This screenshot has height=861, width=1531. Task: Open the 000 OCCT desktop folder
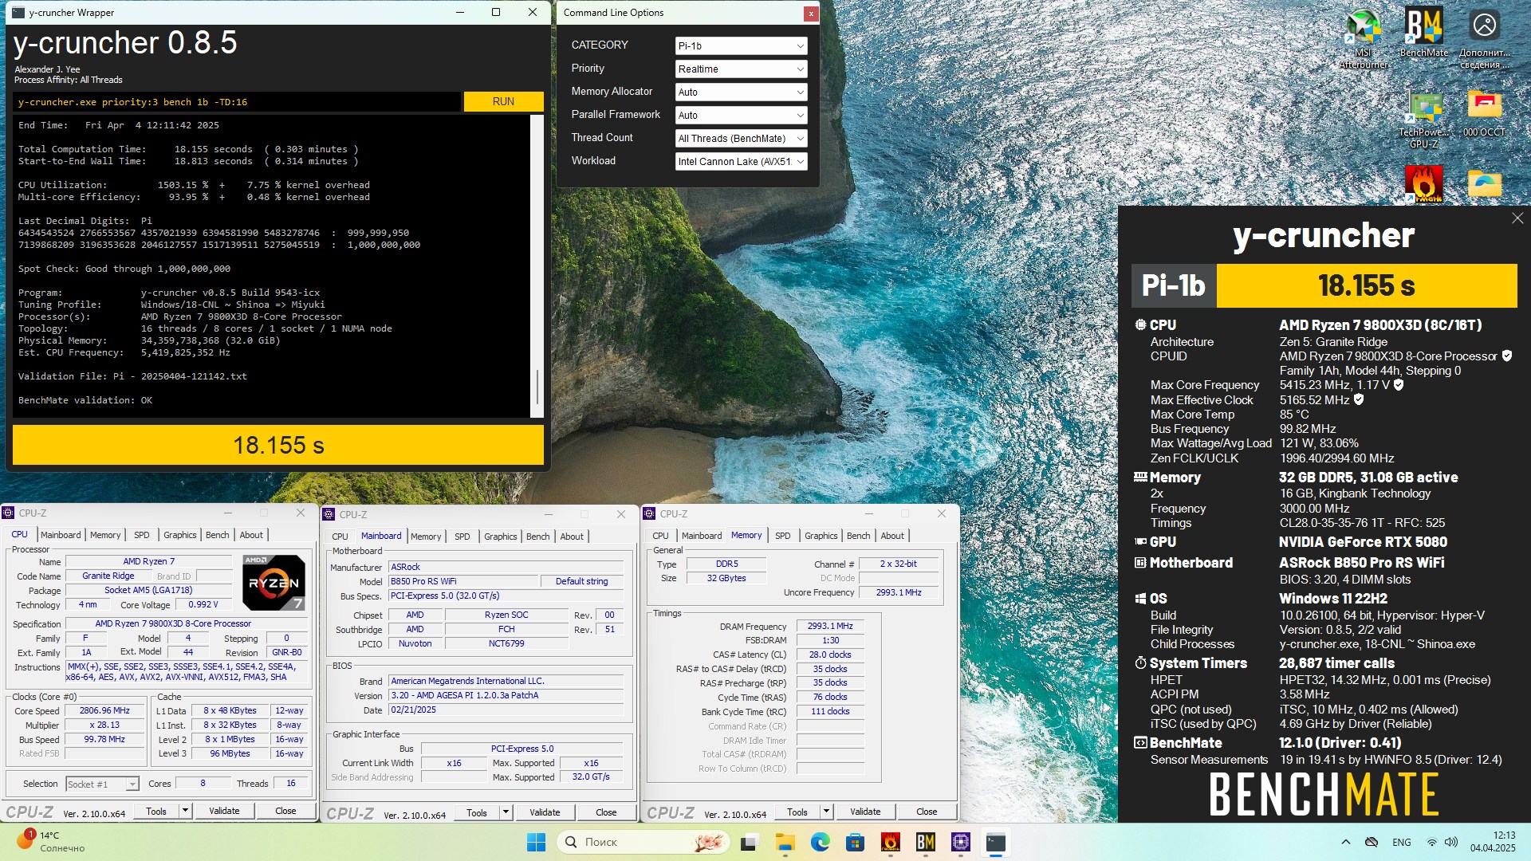[x=1484, y=114]
